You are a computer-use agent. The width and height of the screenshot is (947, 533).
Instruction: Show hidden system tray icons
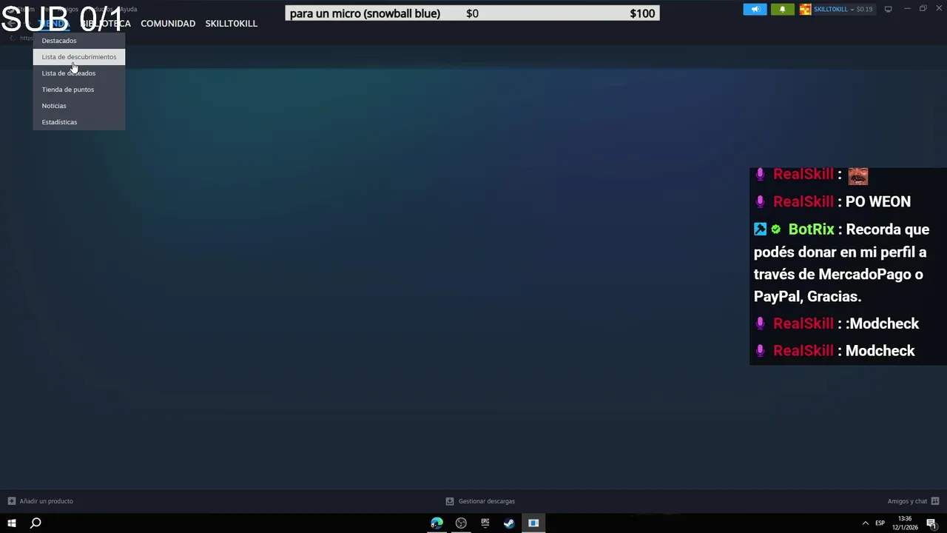pyautogui.click(x=866, y=523)
